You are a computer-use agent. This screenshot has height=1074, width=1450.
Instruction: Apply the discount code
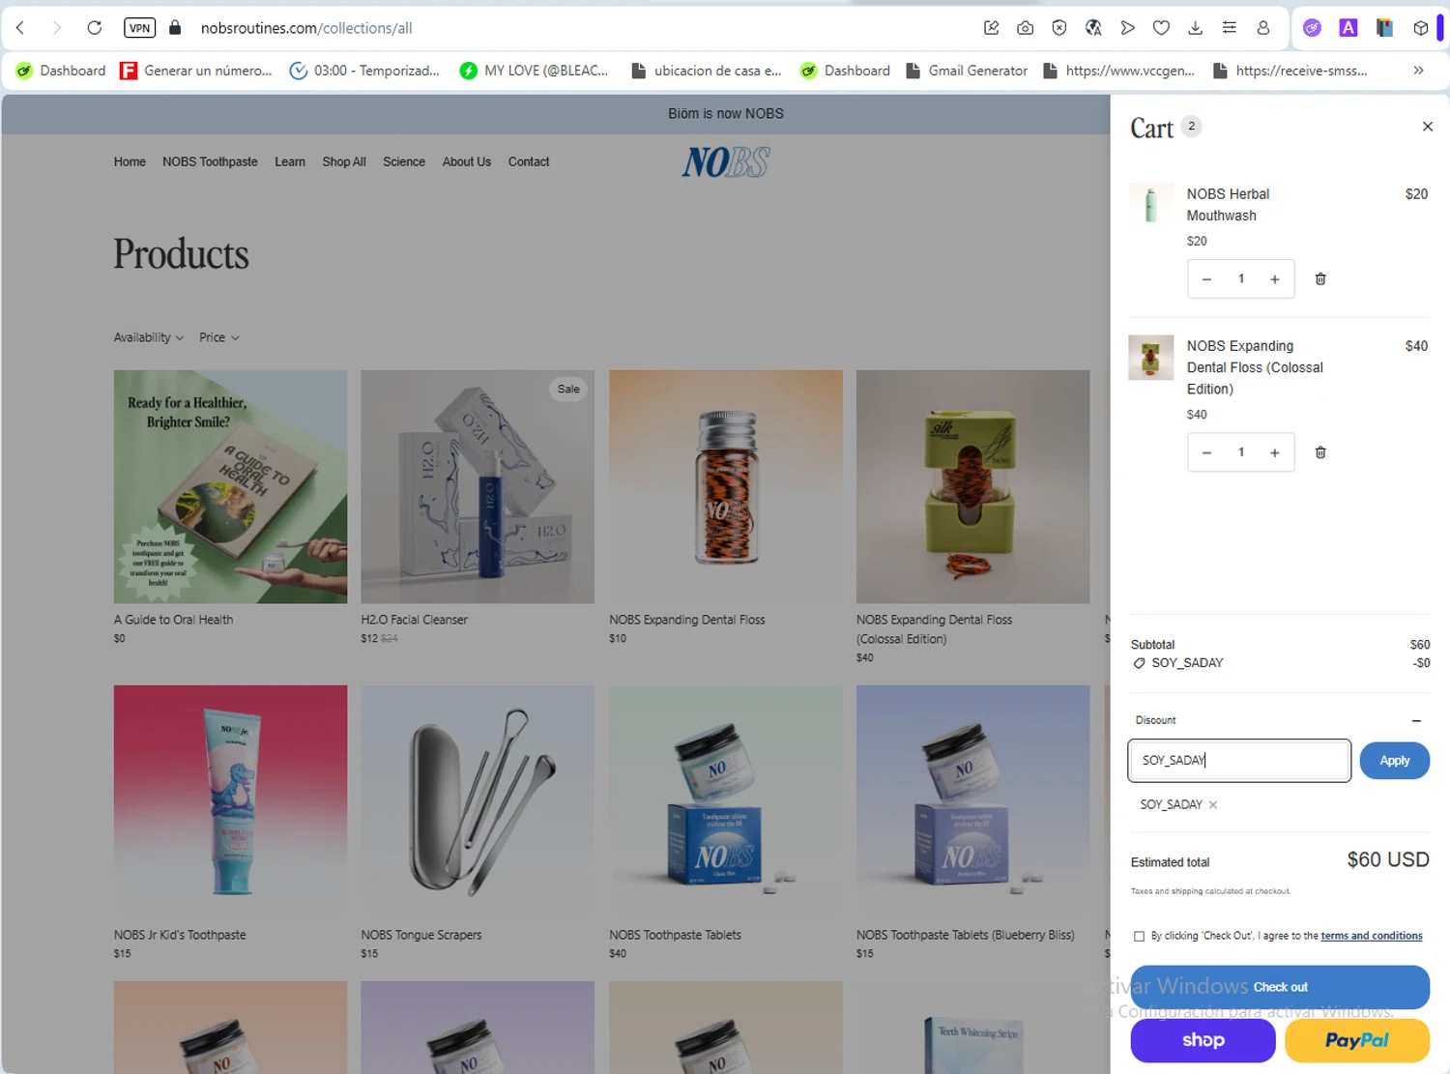1394,761
